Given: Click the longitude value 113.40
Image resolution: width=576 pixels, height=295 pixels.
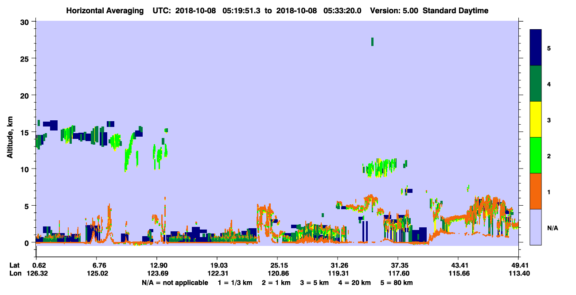Looking at the screenshot, I should click(x=518, y=273).
